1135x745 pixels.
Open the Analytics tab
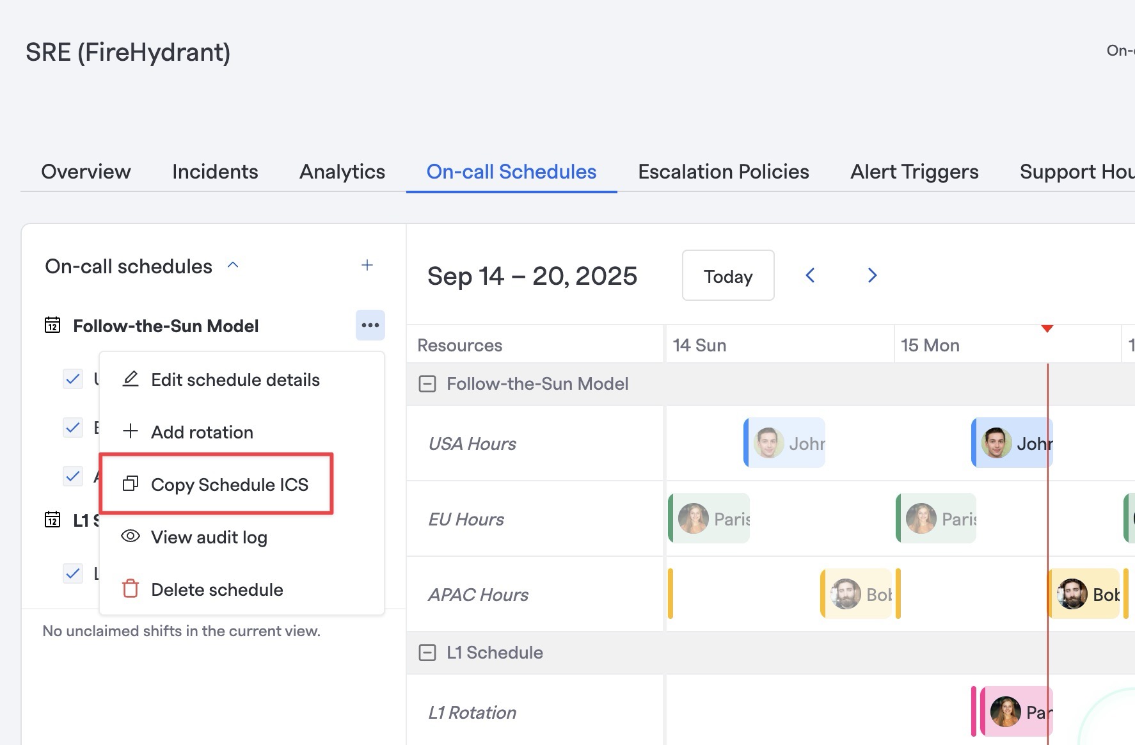tap(342, 172)
